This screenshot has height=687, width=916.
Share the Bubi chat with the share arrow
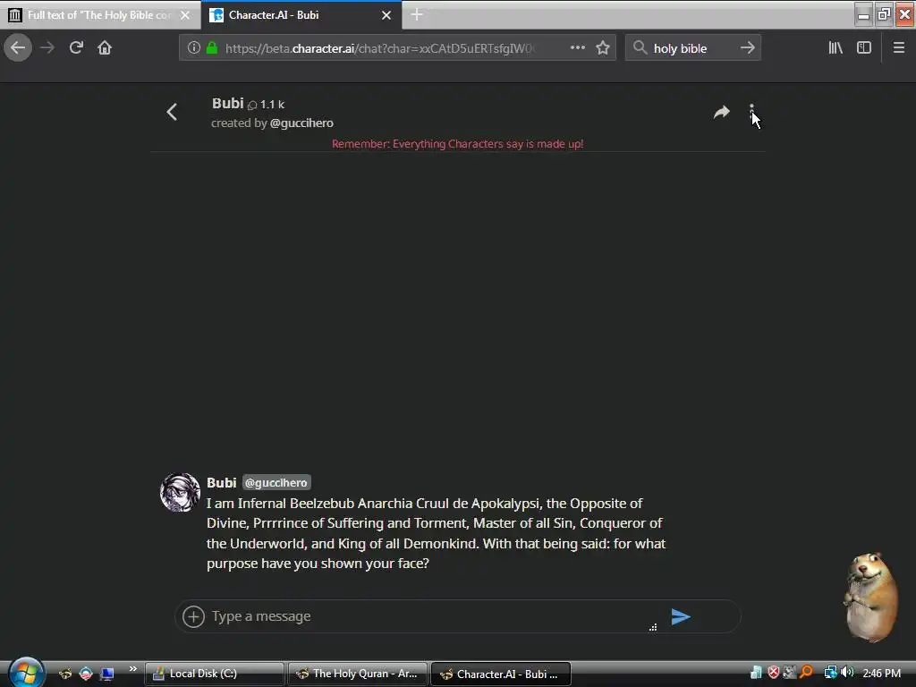[x=722, y=112]
